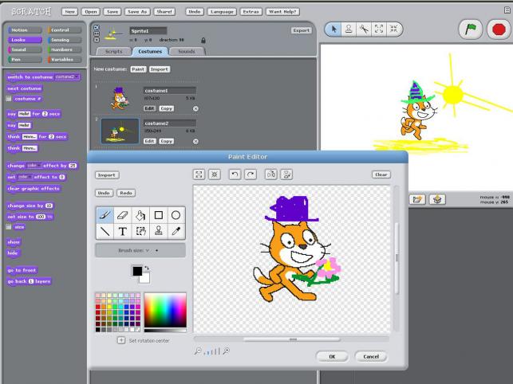Switch to the Sounds tab
Screen dimensions: 513x384
coord(187,51)
